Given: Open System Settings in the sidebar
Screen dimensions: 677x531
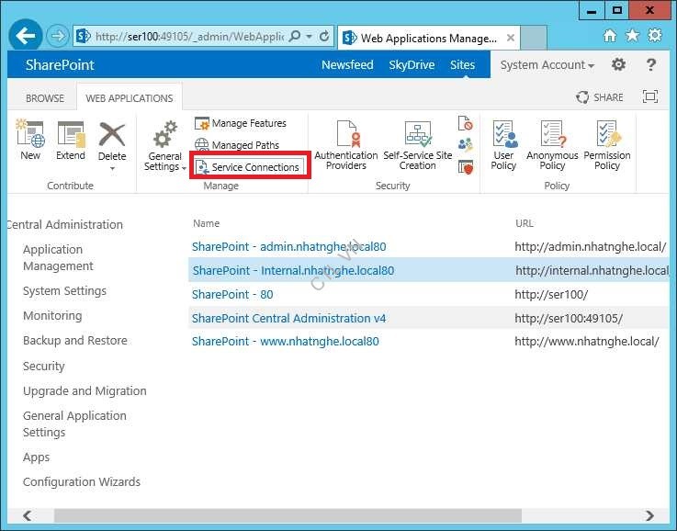Looking at the screenshot, I should click(x=65, y=291).
